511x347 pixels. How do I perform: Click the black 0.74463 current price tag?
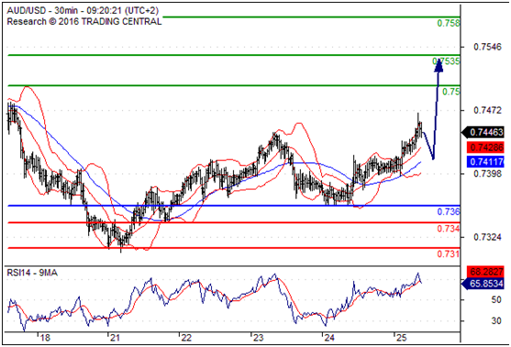click(483, 133)
